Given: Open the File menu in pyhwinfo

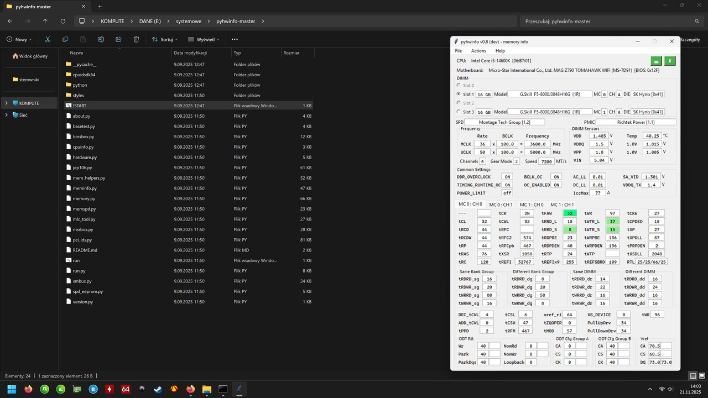Looking at the screenshot, I should point(459,51).
